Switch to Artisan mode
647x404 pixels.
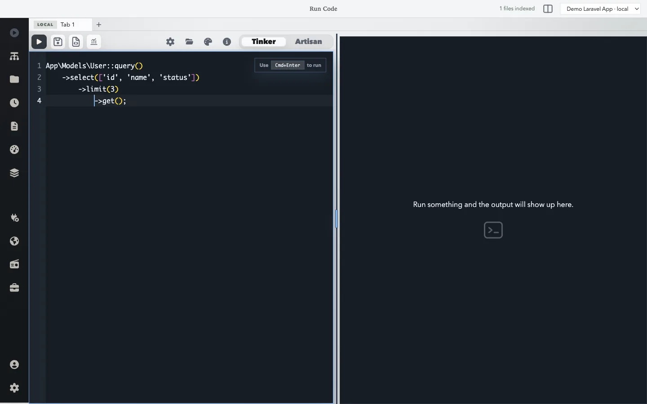point(308,41)
